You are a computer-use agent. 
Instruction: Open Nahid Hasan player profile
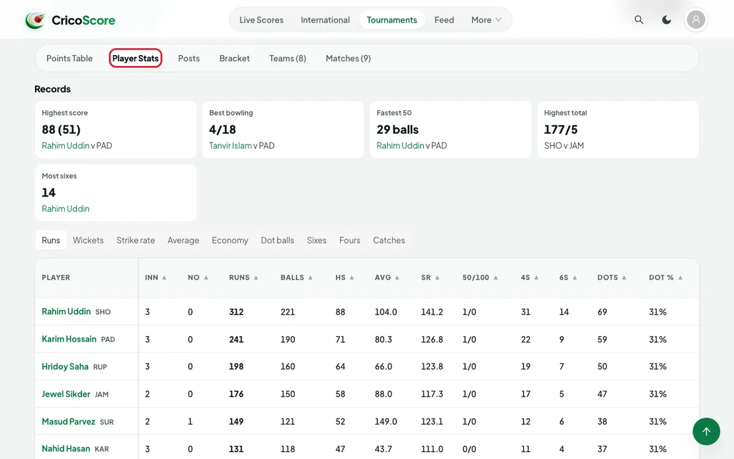click(66, 449)
